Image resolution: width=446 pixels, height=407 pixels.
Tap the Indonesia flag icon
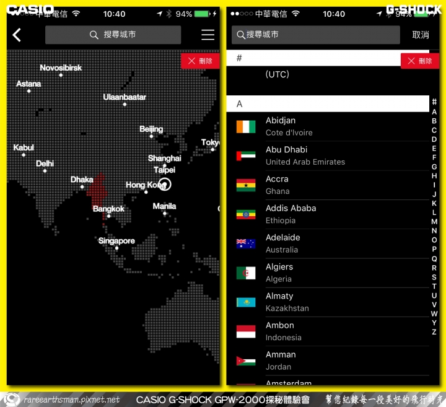(246, 331)
